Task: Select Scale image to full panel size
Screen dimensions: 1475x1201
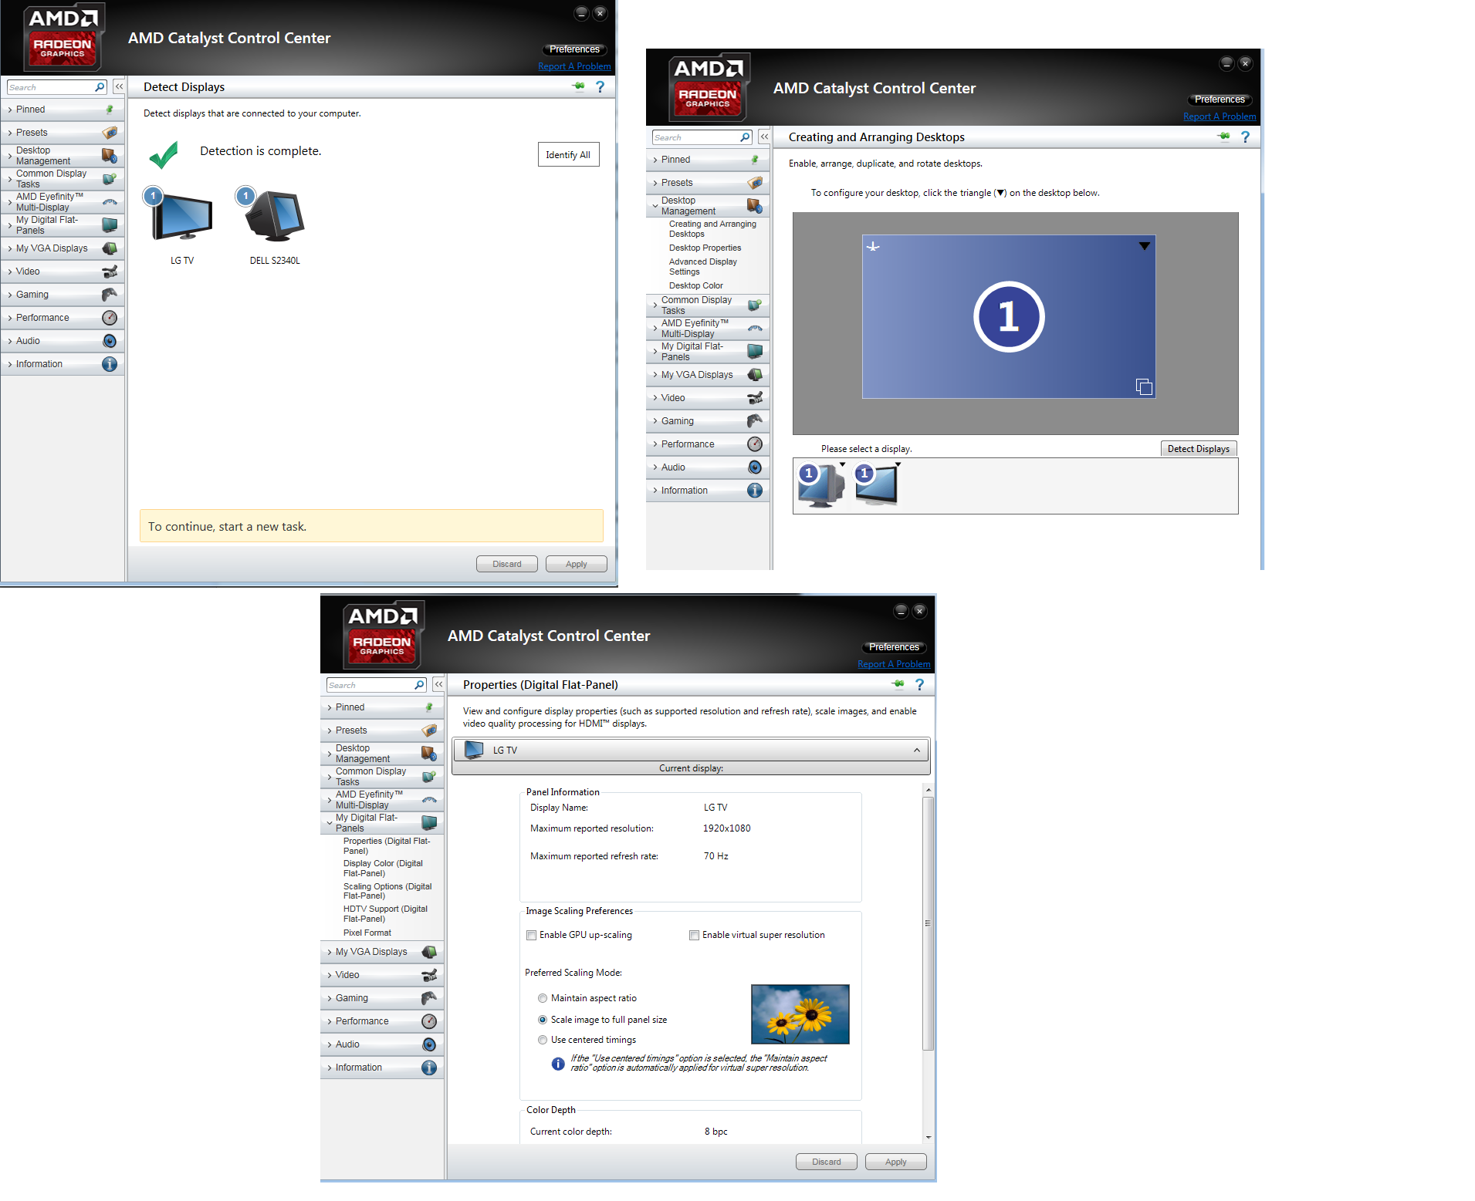Action: click(x=543, y=1020)
